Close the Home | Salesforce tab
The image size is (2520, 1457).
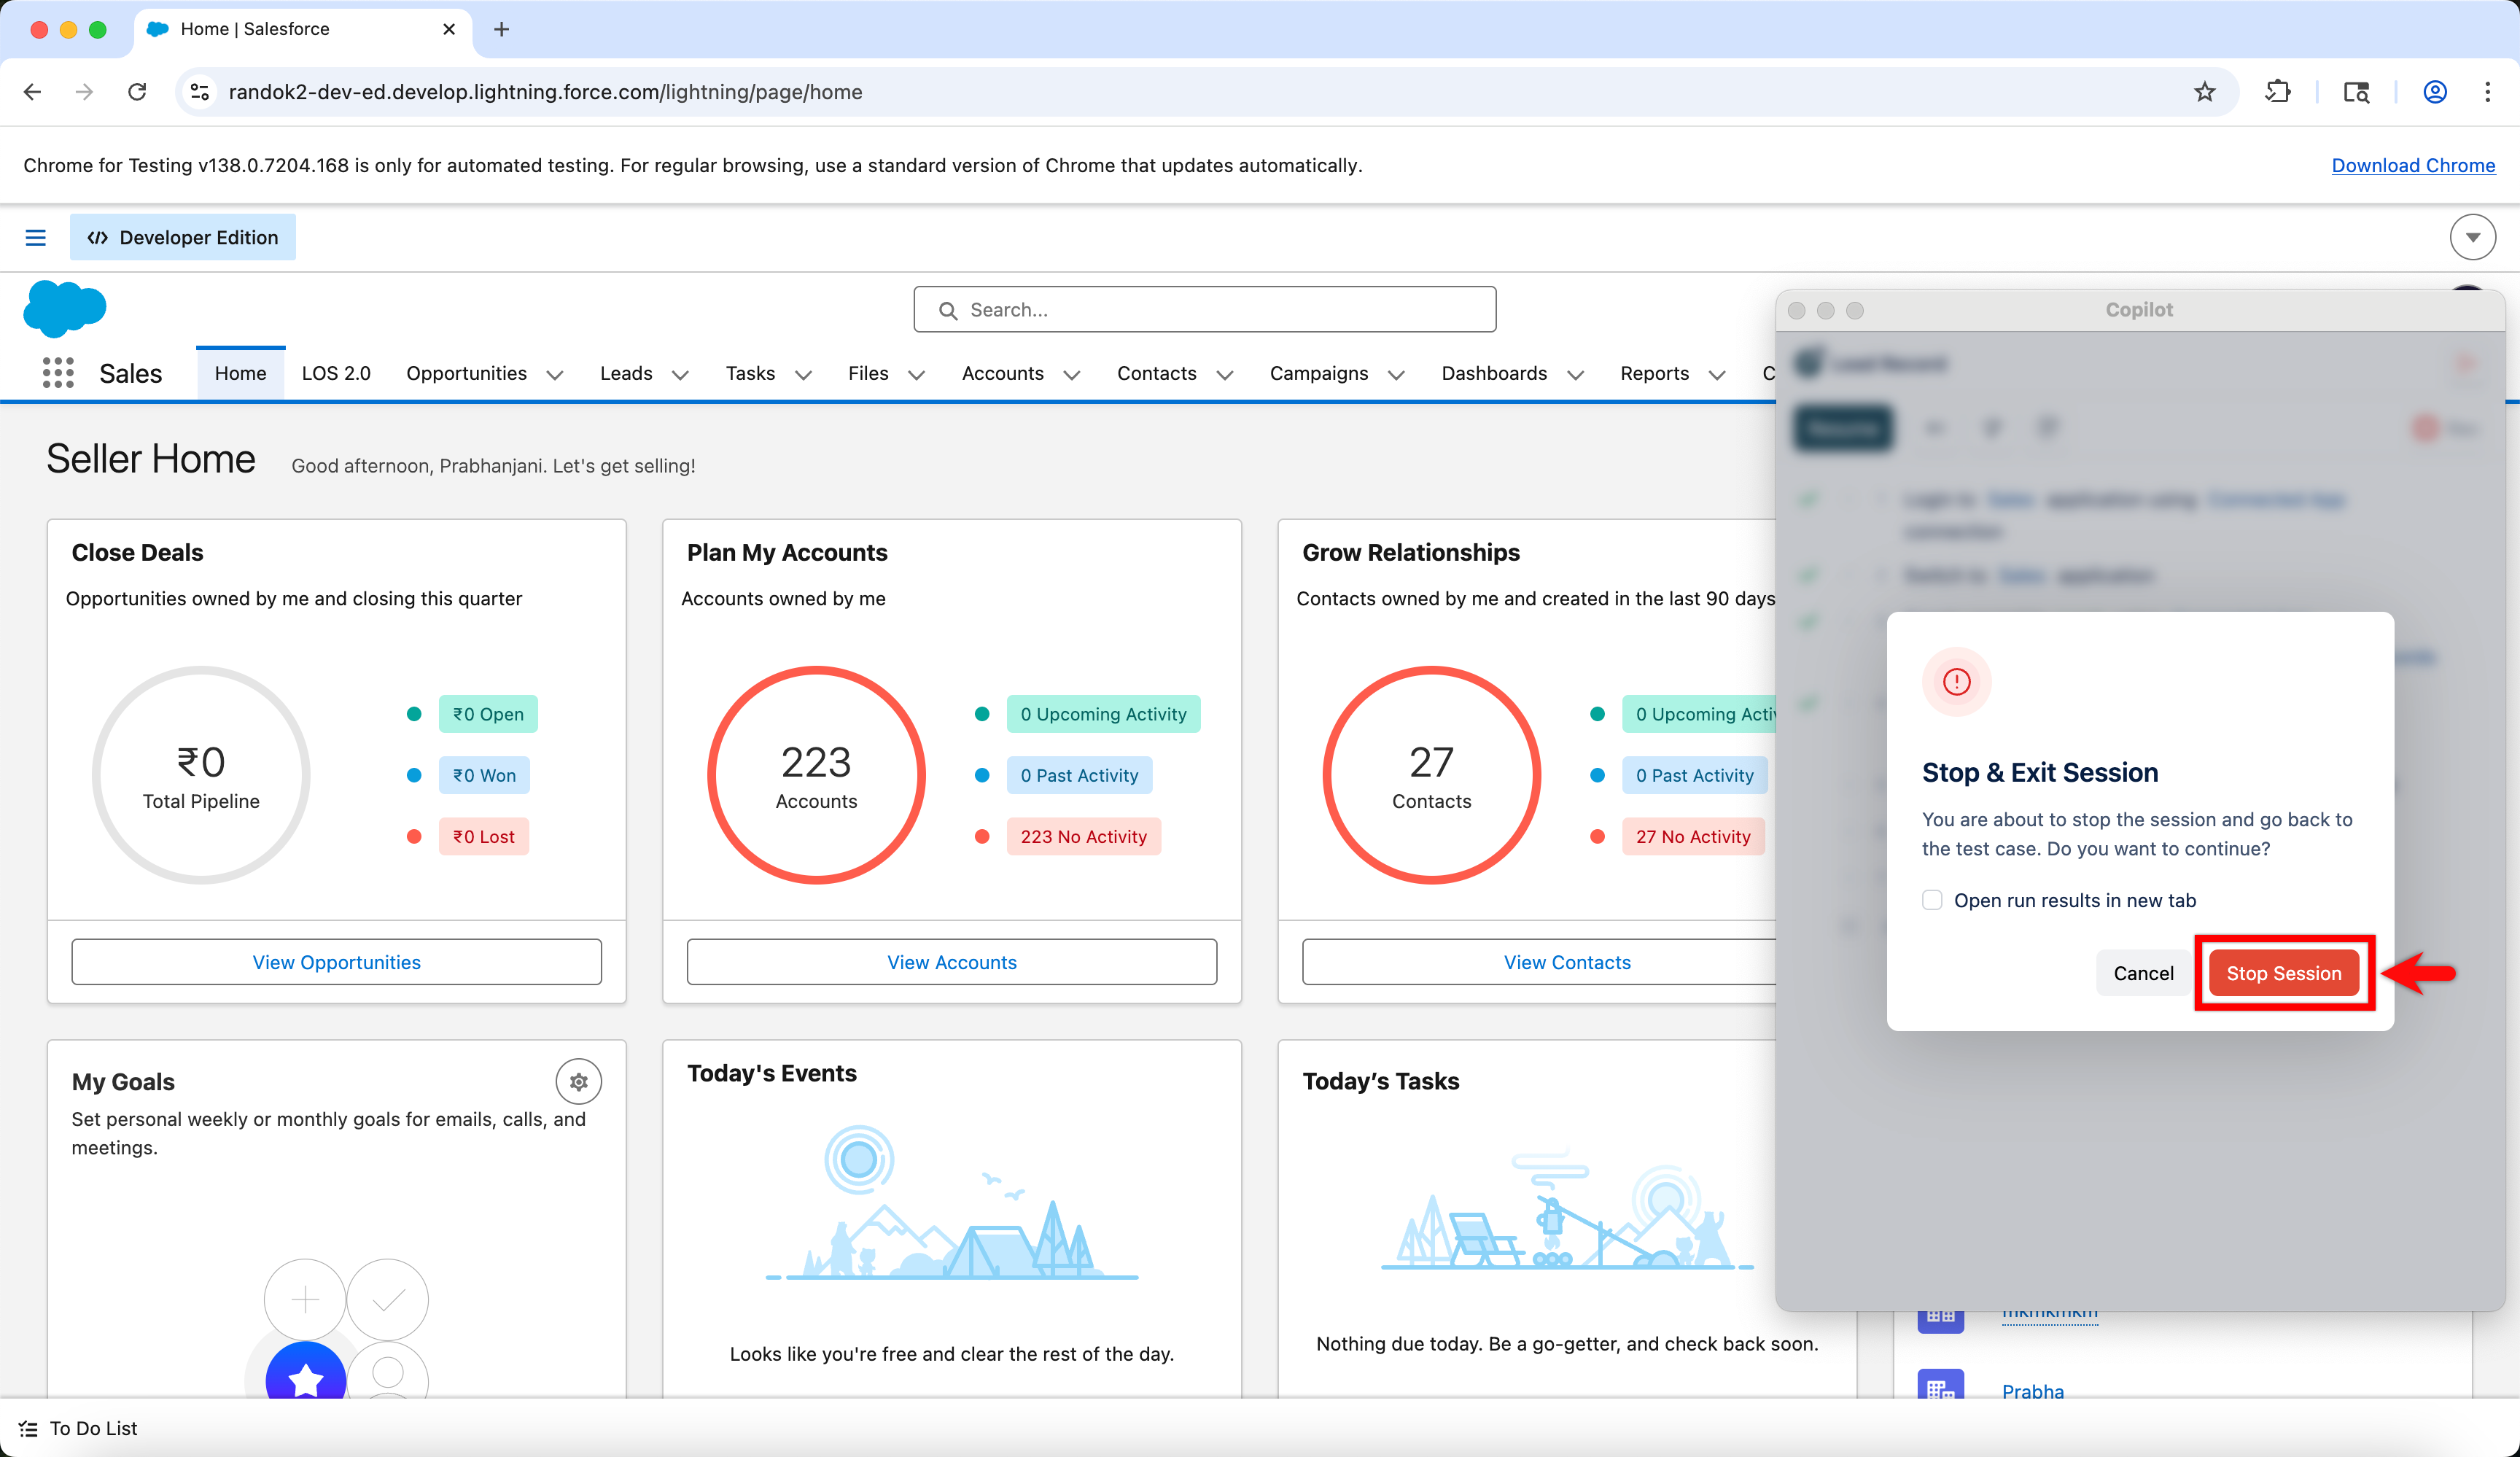click(x=449, y=29)
